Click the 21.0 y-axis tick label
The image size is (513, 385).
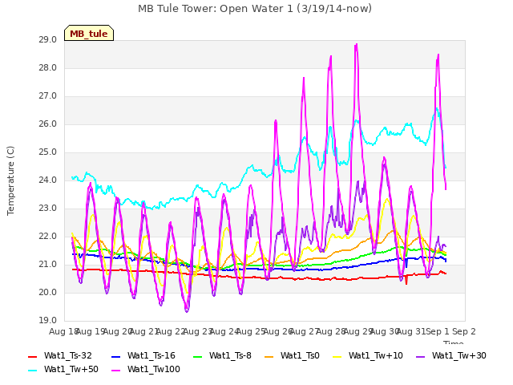coord(48,265)
